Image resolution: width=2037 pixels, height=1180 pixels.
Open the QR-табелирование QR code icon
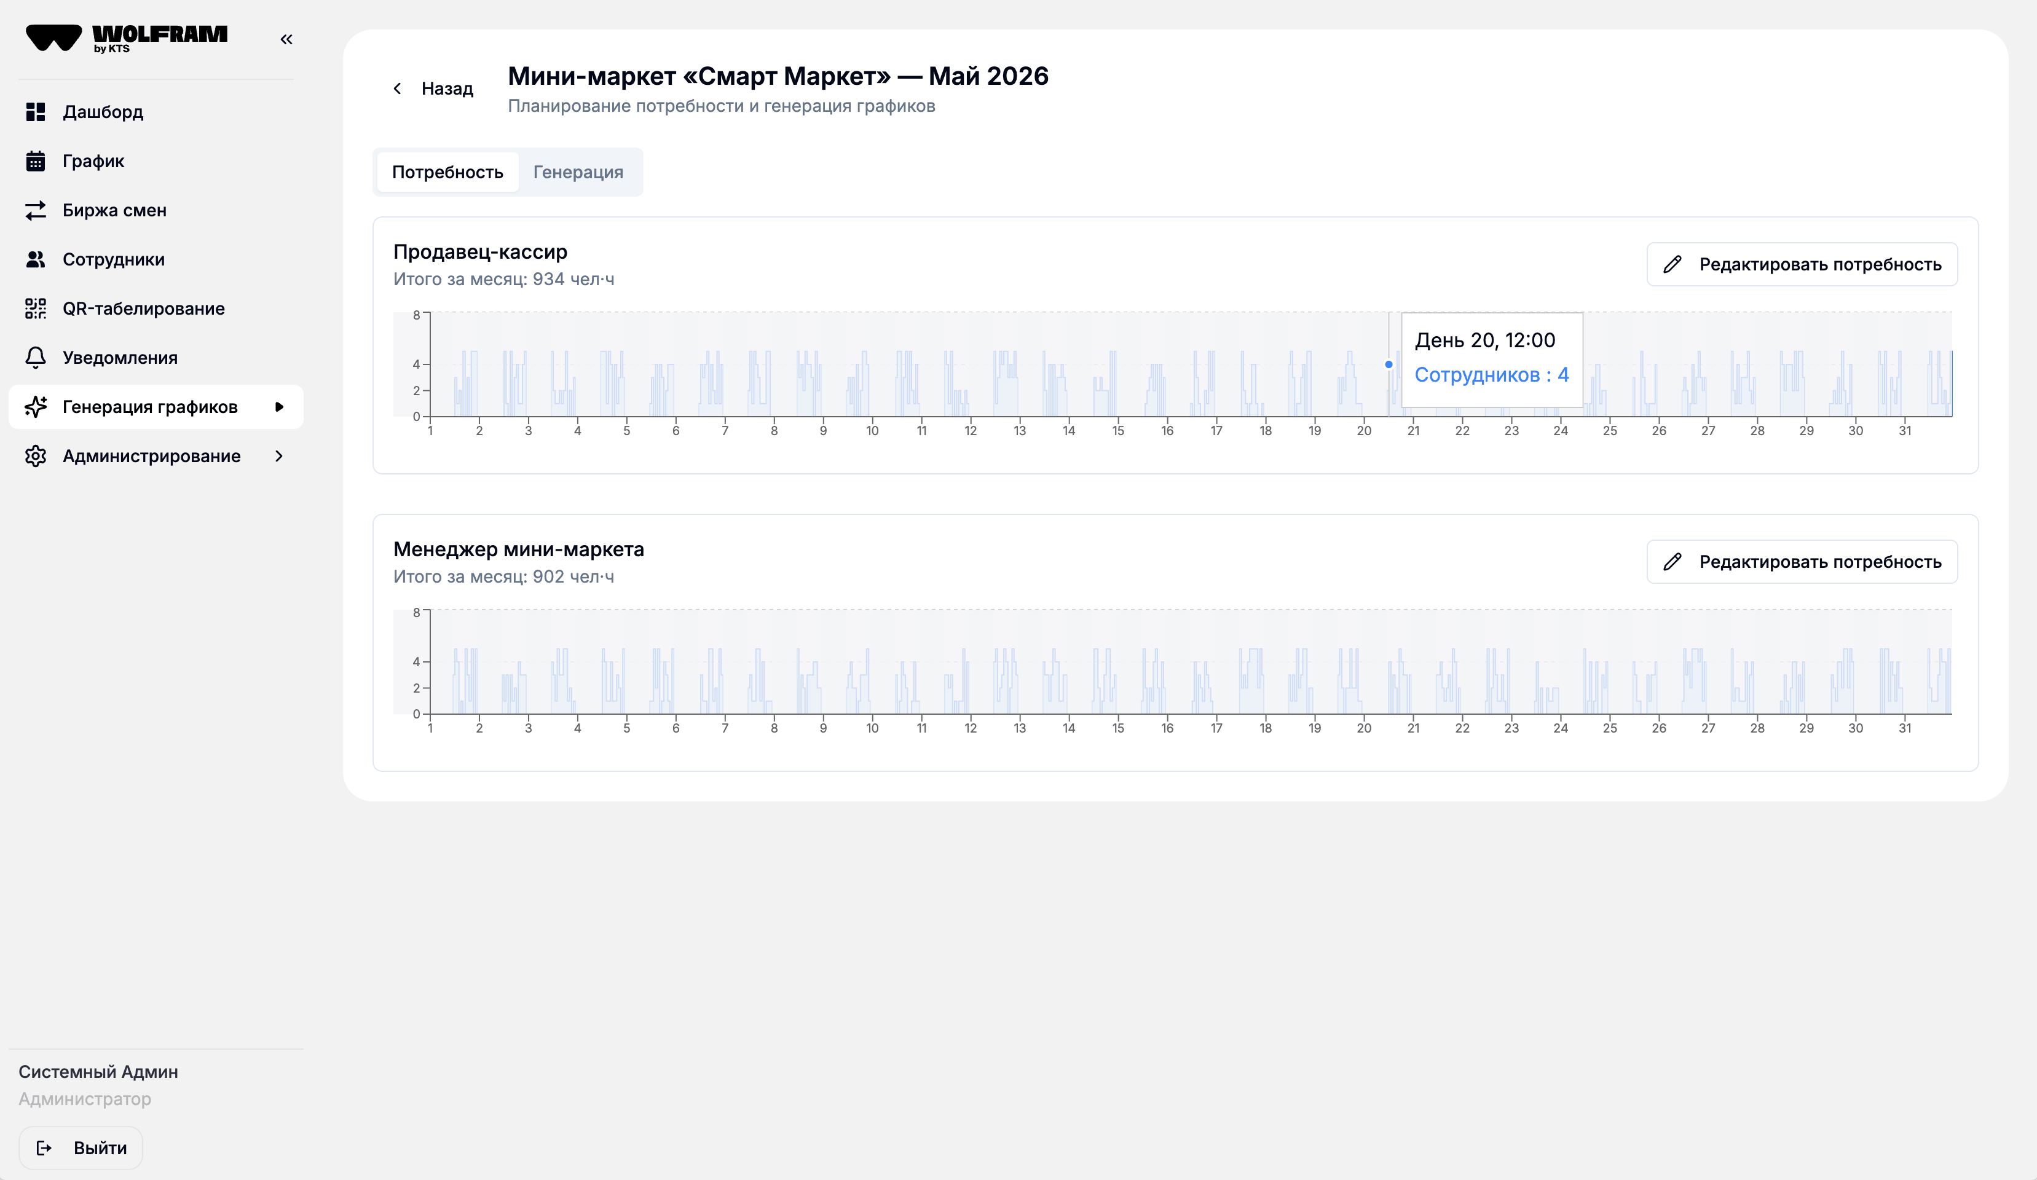click(x=36, y=309)
